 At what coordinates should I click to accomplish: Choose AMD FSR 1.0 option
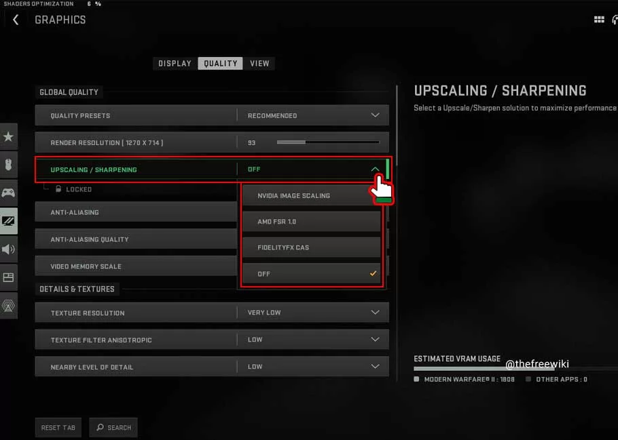pyautogui.click(x=311, y=222)
